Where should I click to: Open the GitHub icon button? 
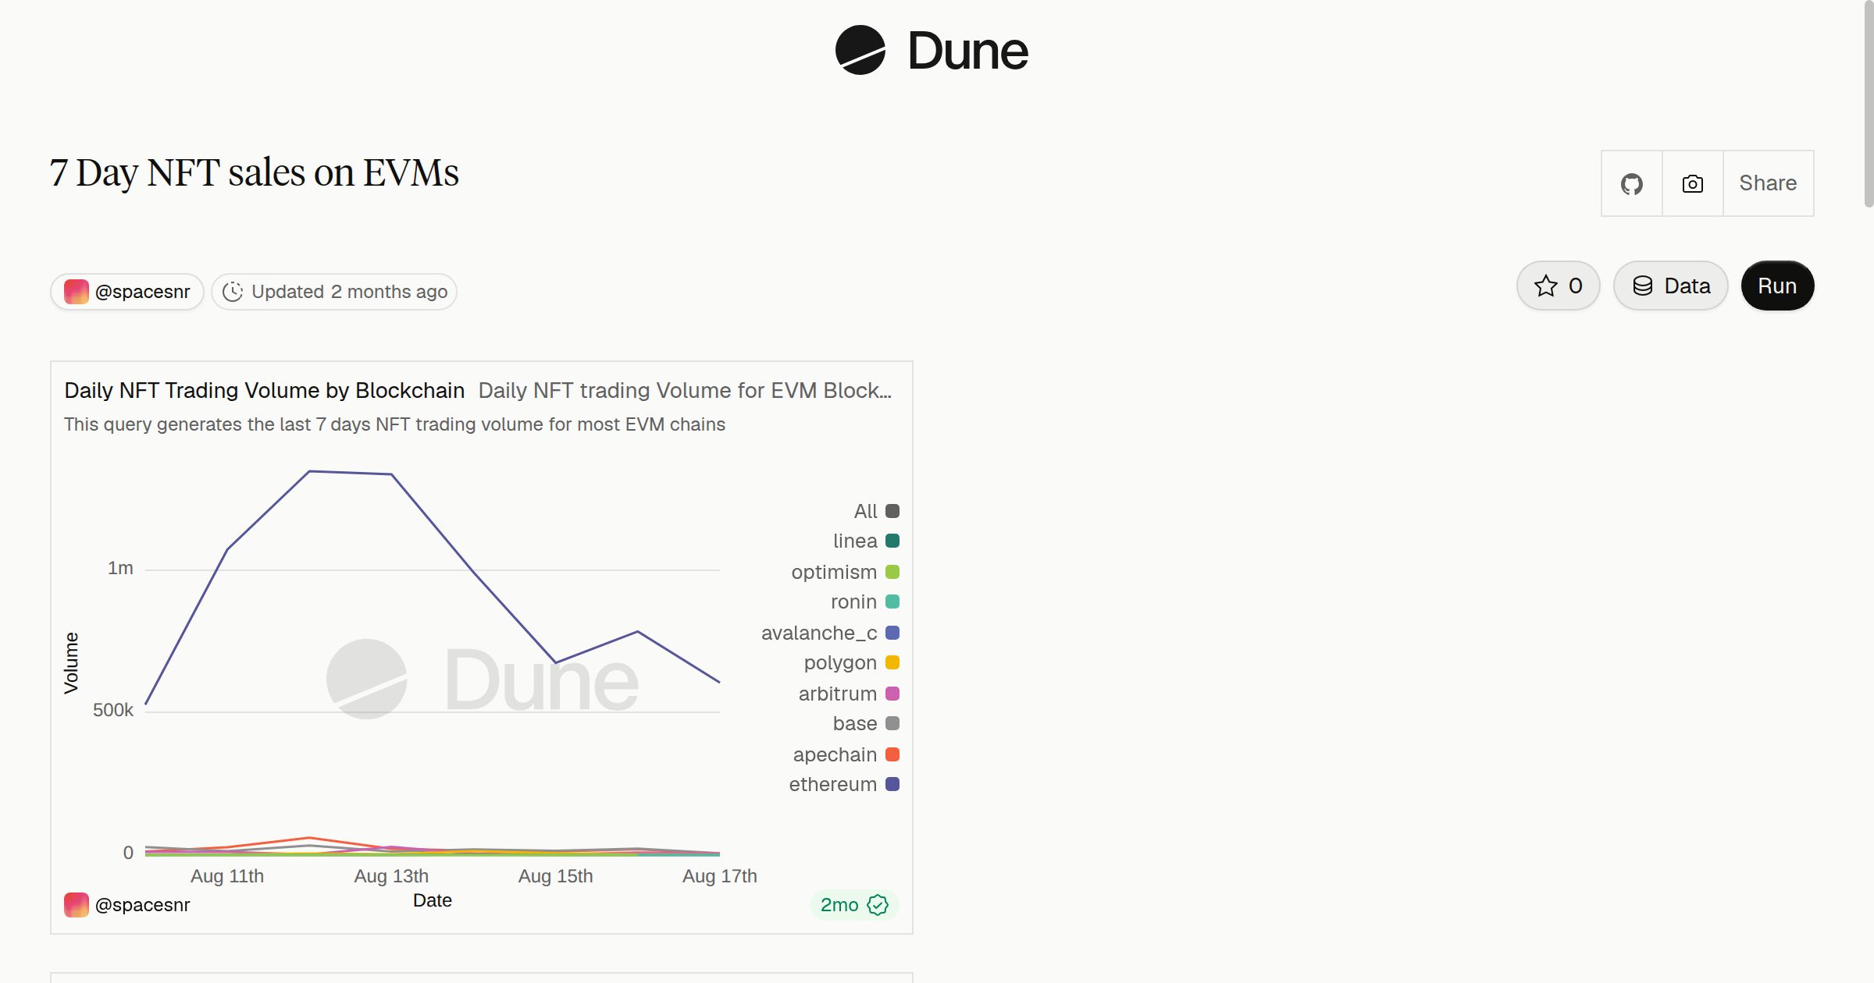coord(1631,183)
